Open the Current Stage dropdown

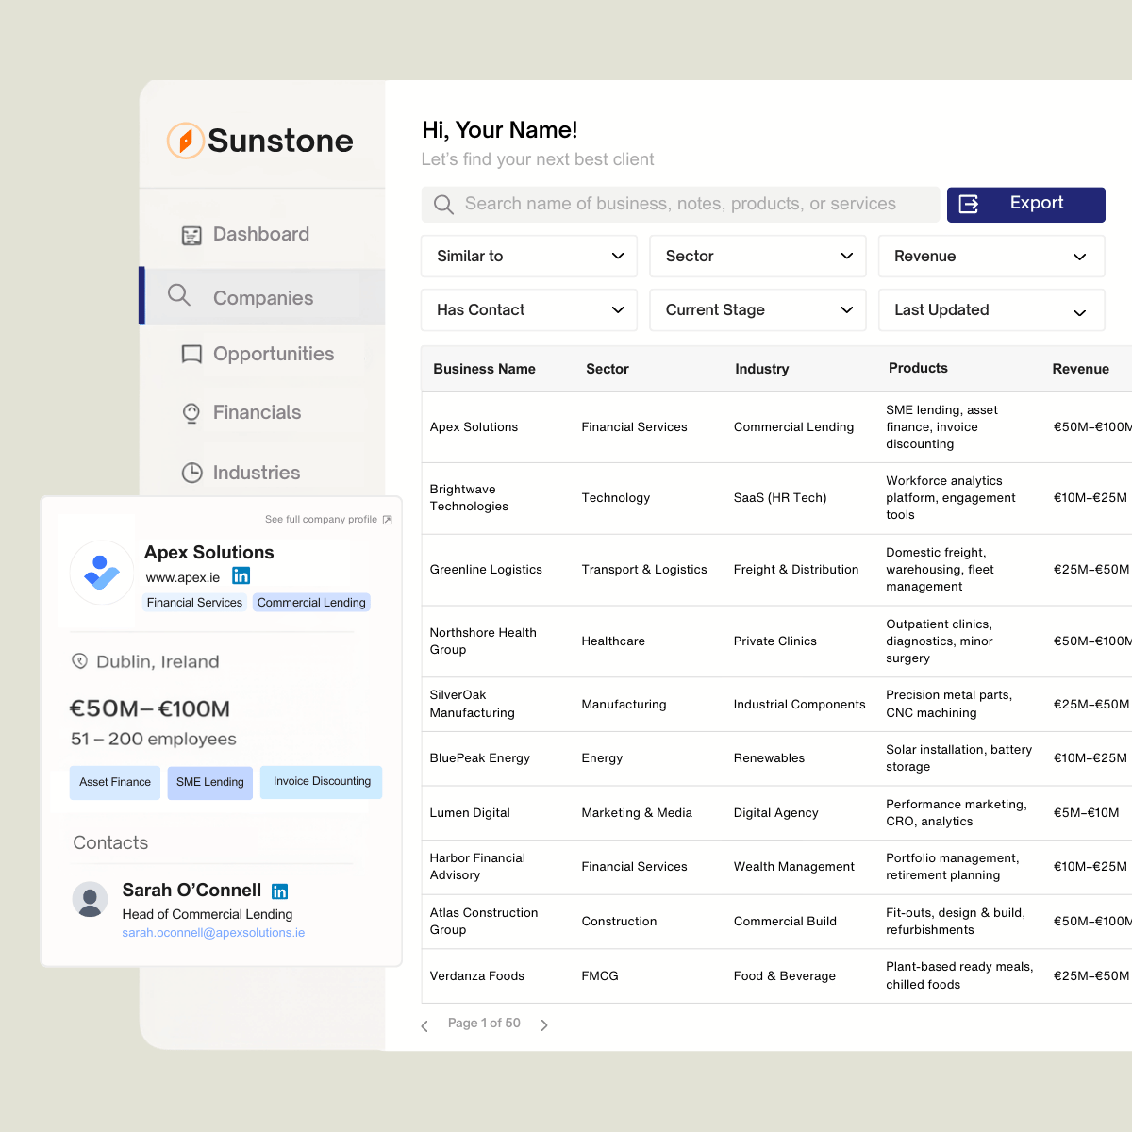click(757, 309)
